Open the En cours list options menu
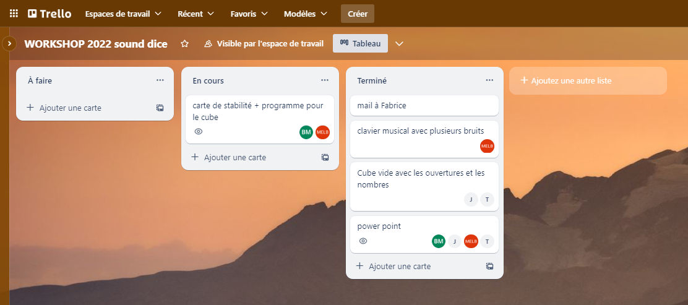 (325, 80)
